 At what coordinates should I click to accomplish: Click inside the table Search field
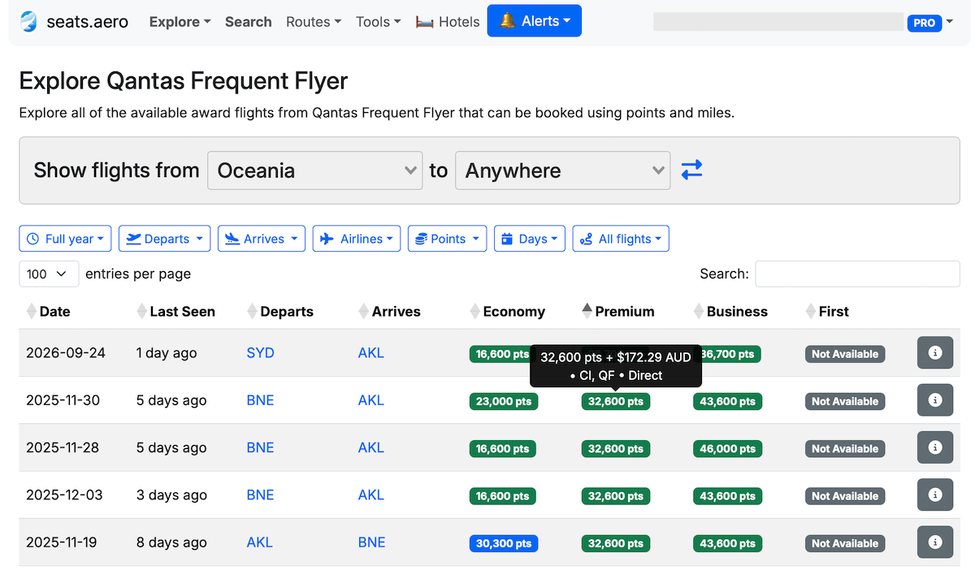[856, 274]
